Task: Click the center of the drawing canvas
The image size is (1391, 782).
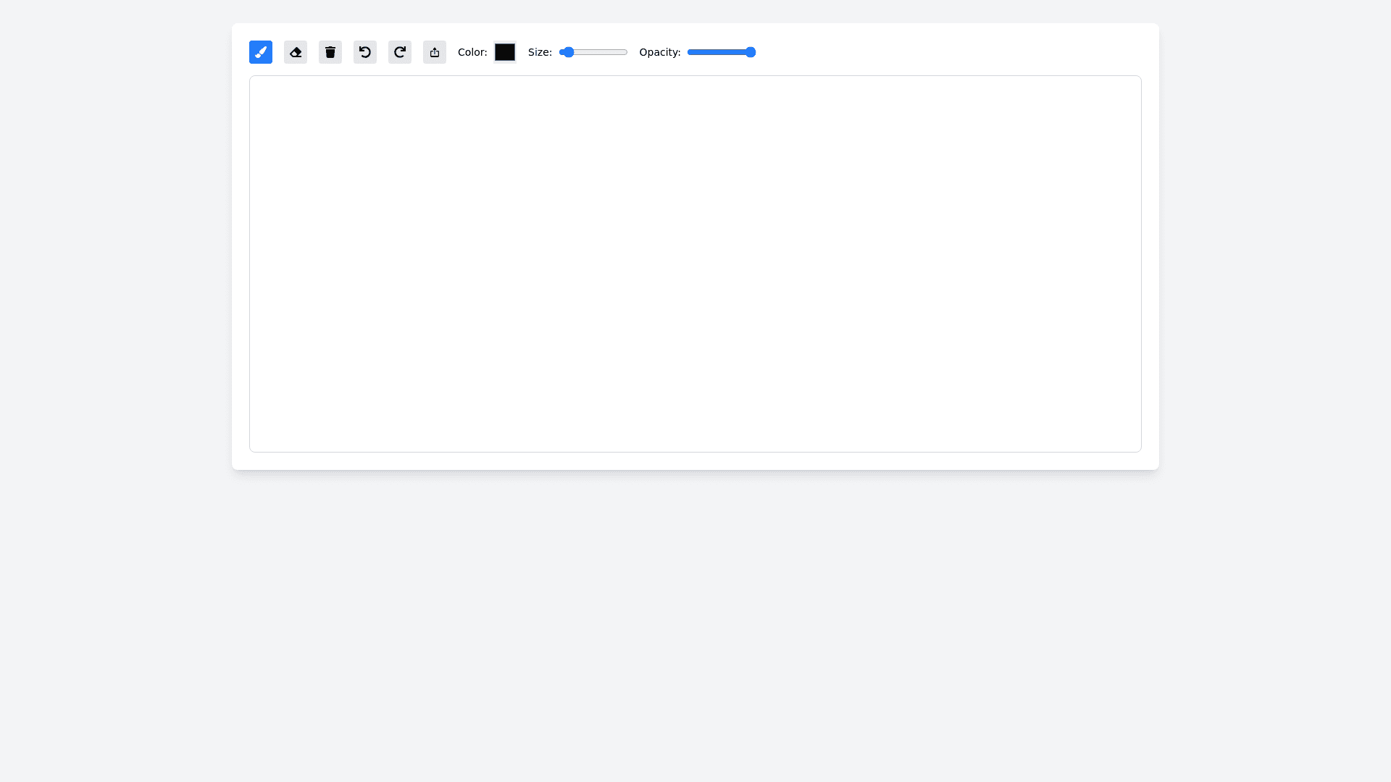Action: point(695,264)
